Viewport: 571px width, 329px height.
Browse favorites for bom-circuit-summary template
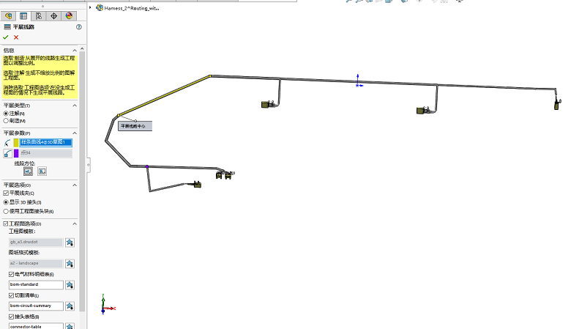click(70, 306)
